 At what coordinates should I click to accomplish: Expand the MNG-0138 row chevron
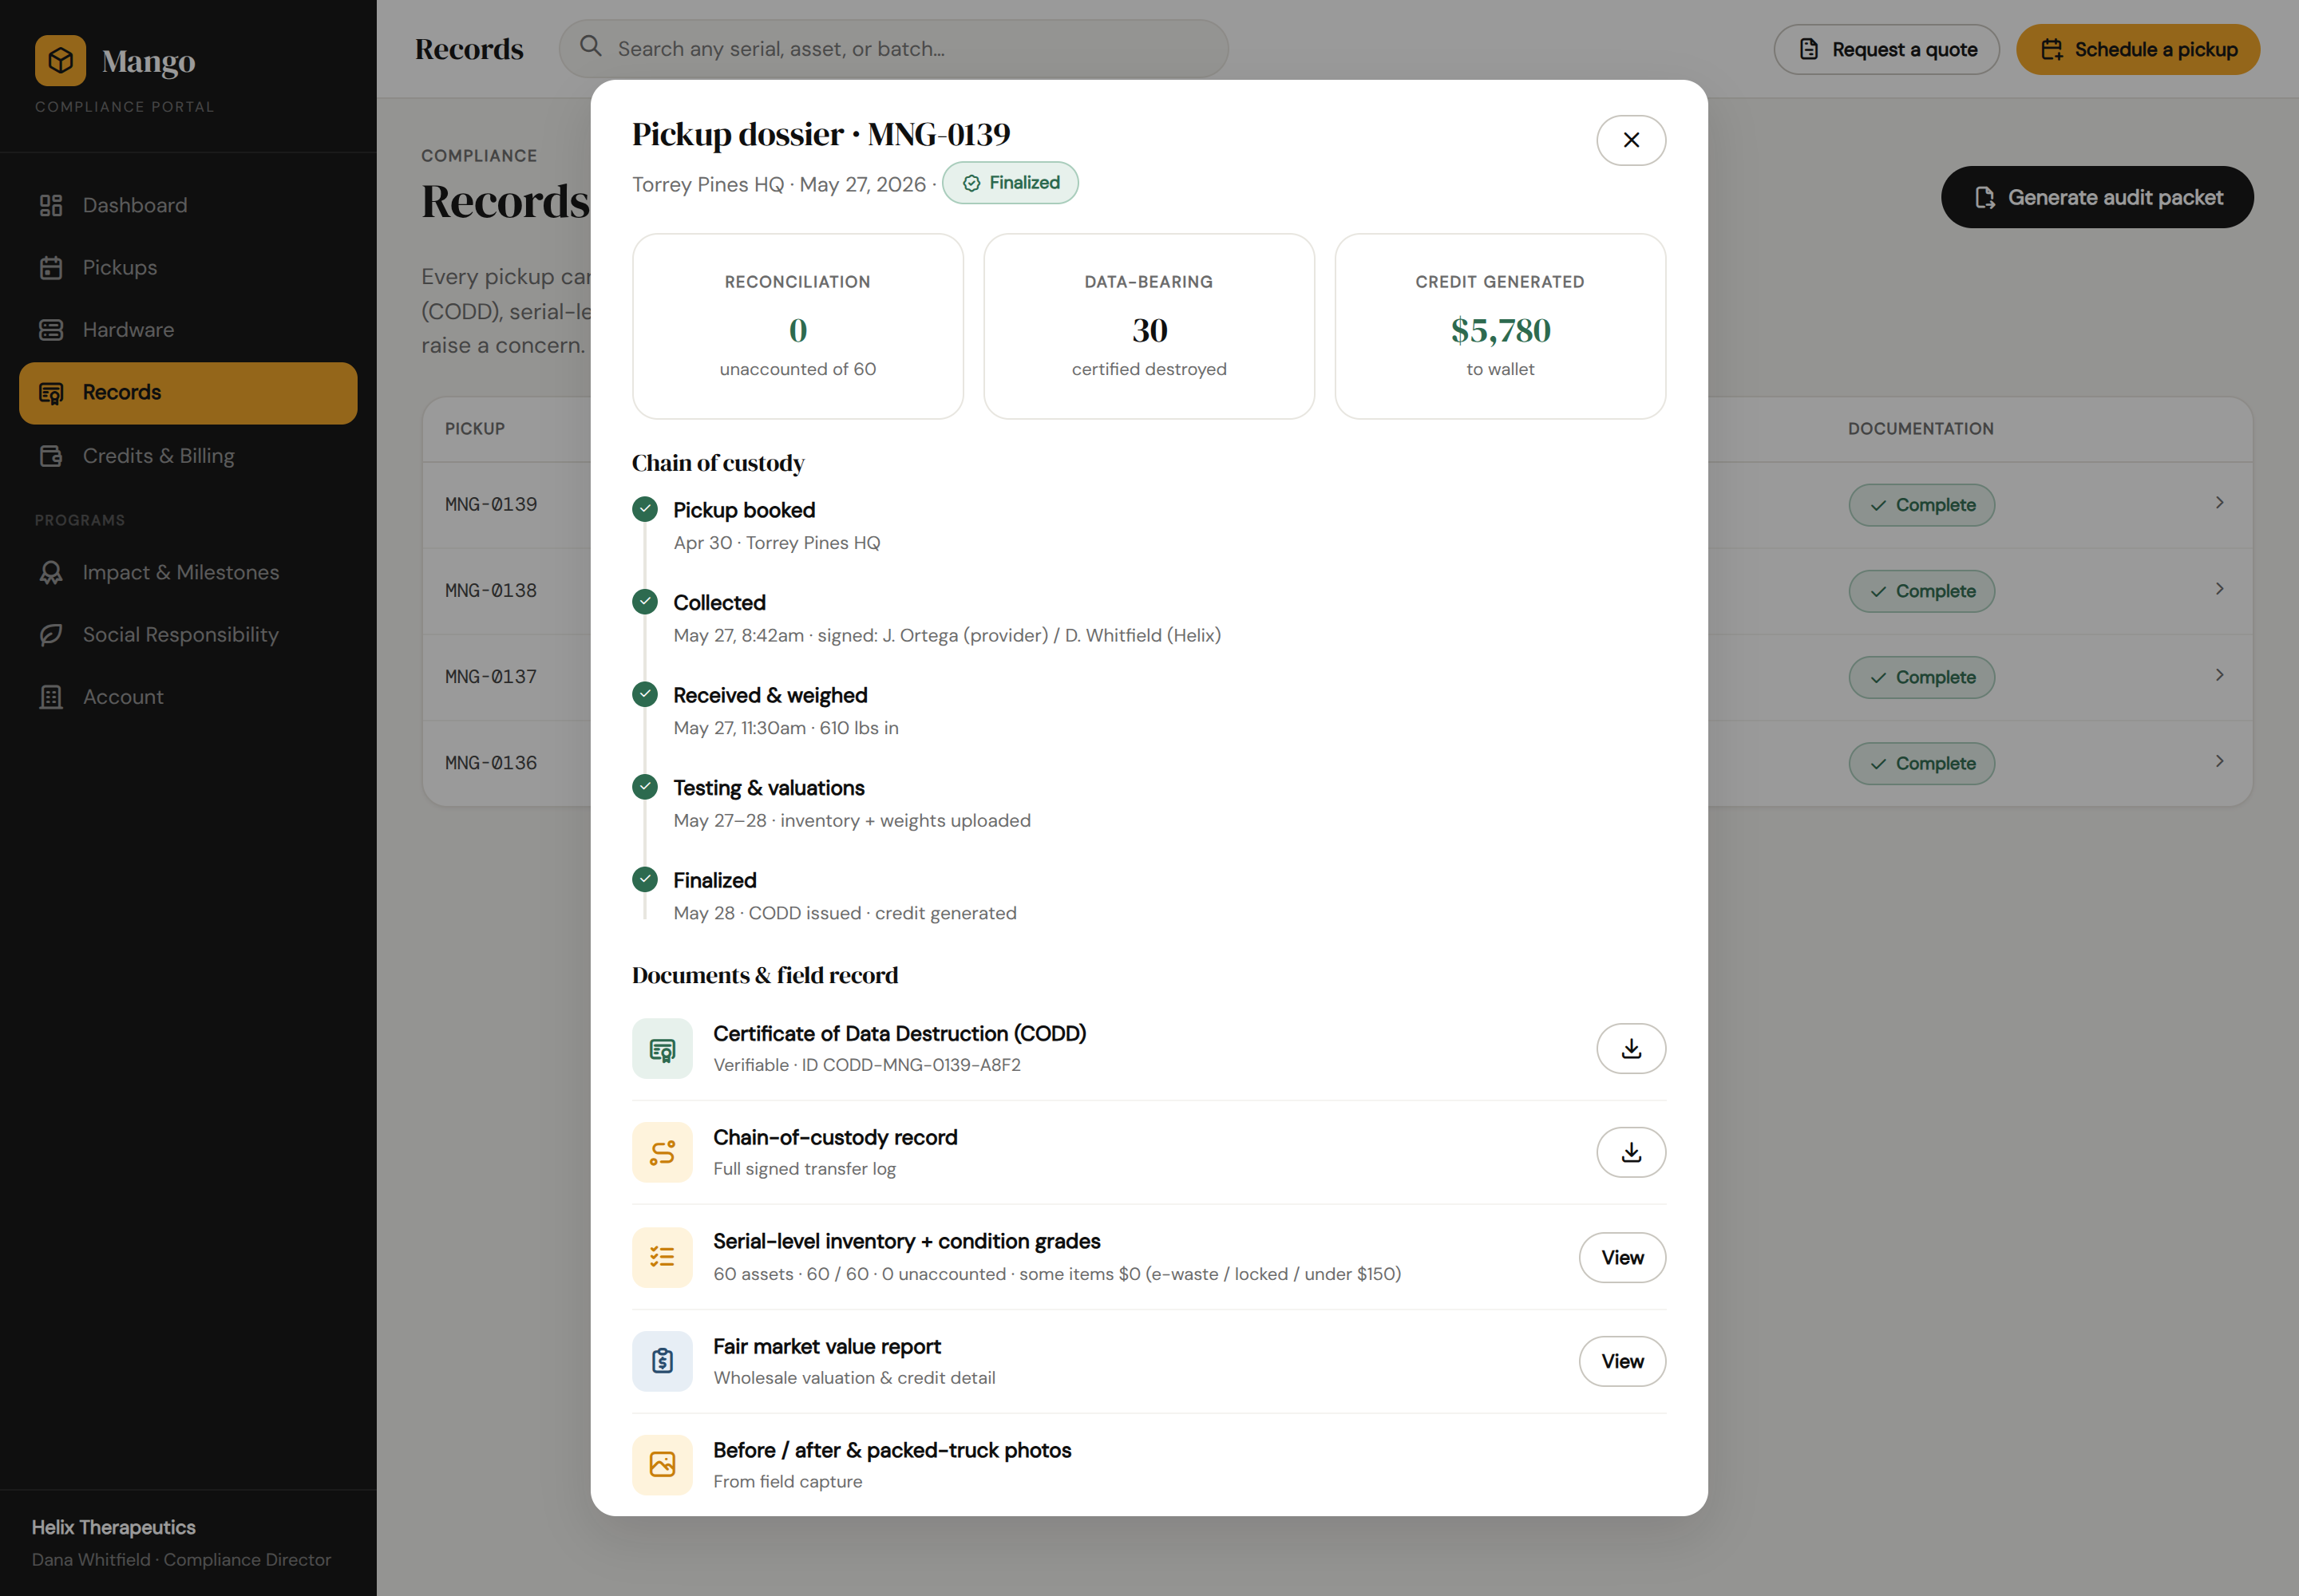[2219, 589]
